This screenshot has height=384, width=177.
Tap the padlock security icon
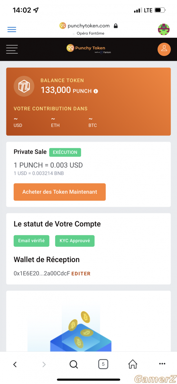(115, 26)
